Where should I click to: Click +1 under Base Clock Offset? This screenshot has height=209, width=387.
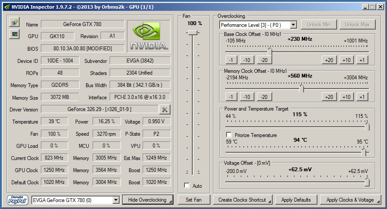pyautogui.click(x=362, y=60)
